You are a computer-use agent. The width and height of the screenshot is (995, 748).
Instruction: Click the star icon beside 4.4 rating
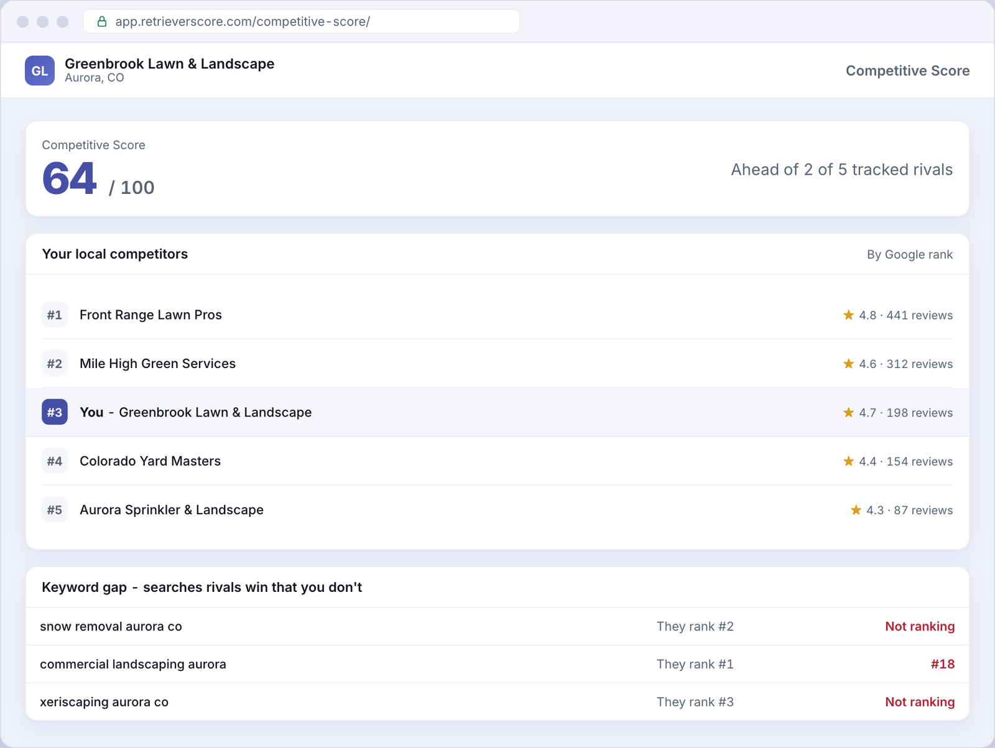coord(848,461)
